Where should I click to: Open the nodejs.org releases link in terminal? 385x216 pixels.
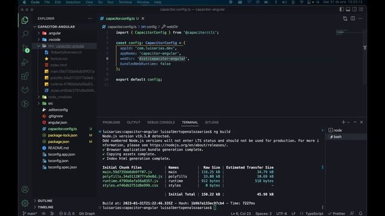[188, 145]
